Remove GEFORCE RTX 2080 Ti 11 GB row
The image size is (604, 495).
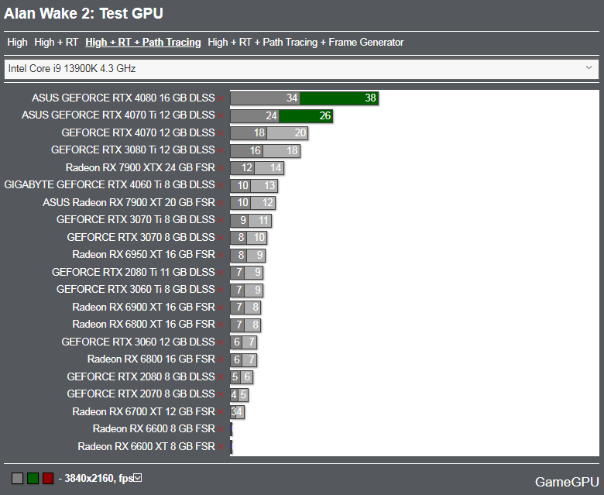[x=221, y=273]
